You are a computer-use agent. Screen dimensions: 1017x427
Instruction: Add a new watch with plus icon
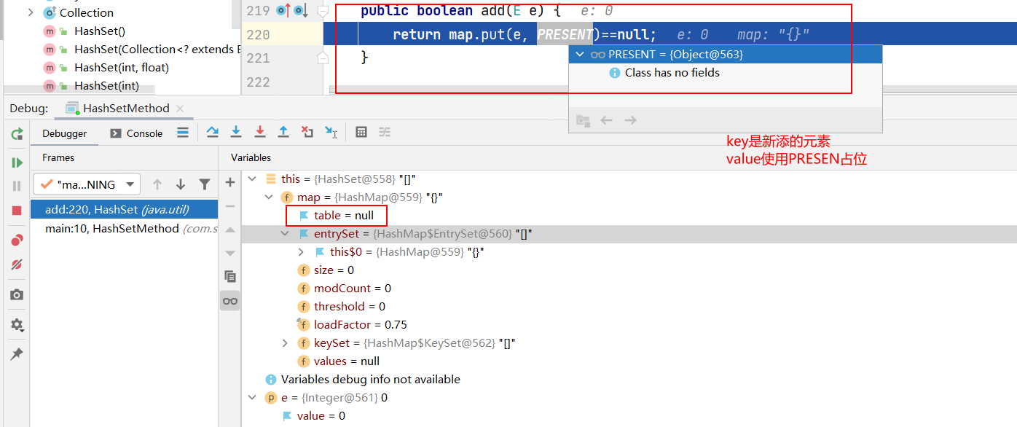tap(230, 182)
